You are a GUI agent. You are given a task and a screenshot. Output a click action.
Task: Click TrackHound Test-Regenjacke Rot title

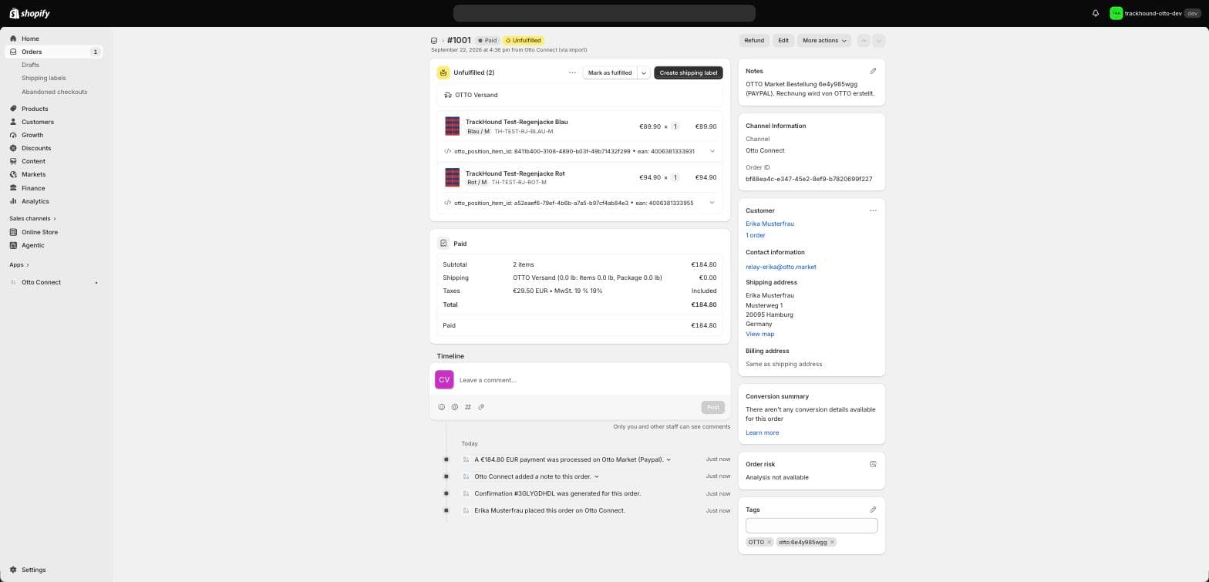(515, 173)
